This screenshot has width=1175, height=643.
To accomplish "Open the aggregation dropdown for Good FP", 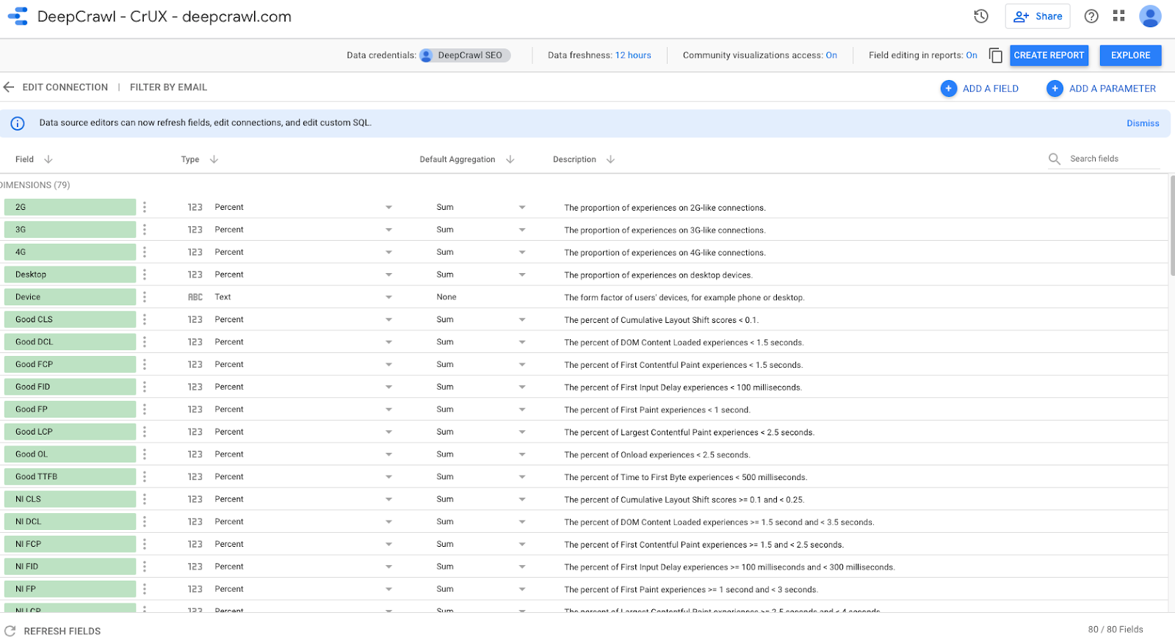I will 522,410.
